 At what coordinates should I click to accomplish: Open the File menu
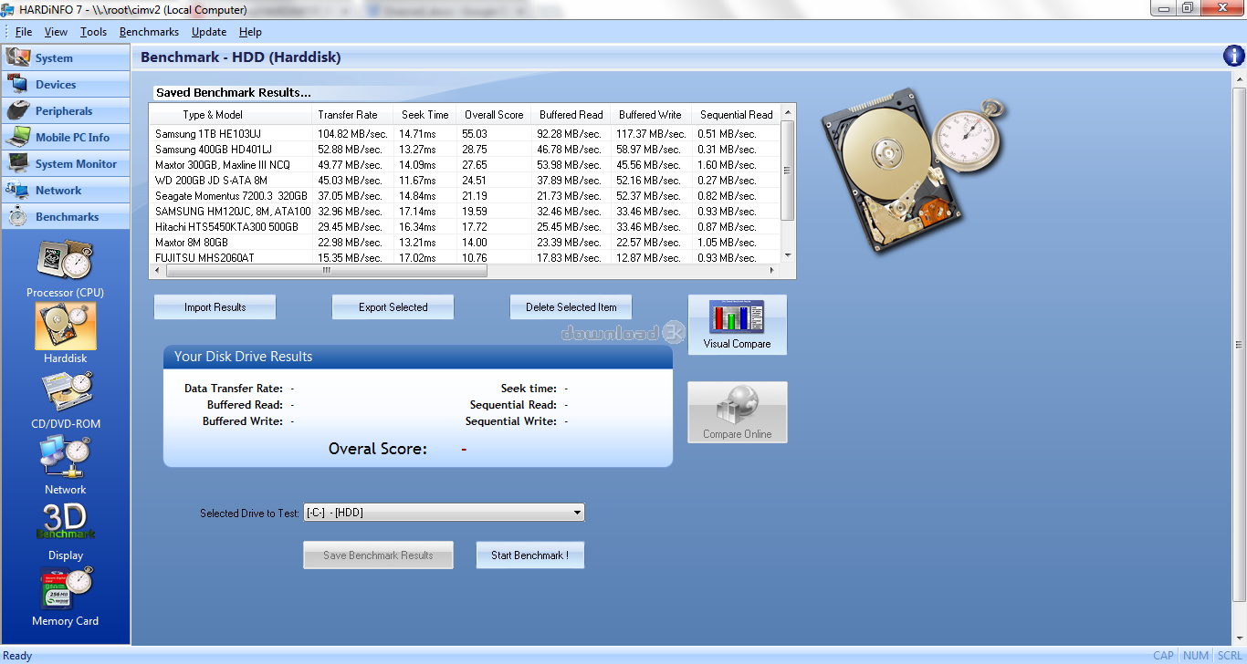[x=24, y=32]
